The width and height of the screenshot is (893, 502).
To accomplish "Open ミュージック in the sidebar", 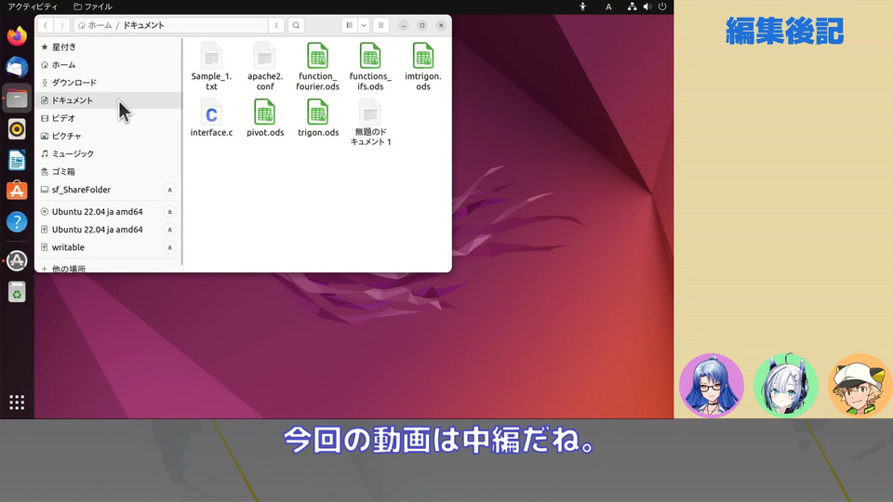I will click(108, 153).
